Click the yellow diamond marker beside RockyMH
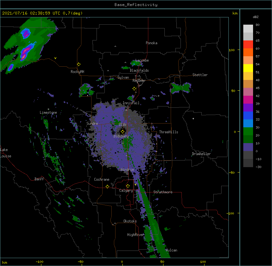The height and width of the screenshot is (266, 272). tap(79, 64)
